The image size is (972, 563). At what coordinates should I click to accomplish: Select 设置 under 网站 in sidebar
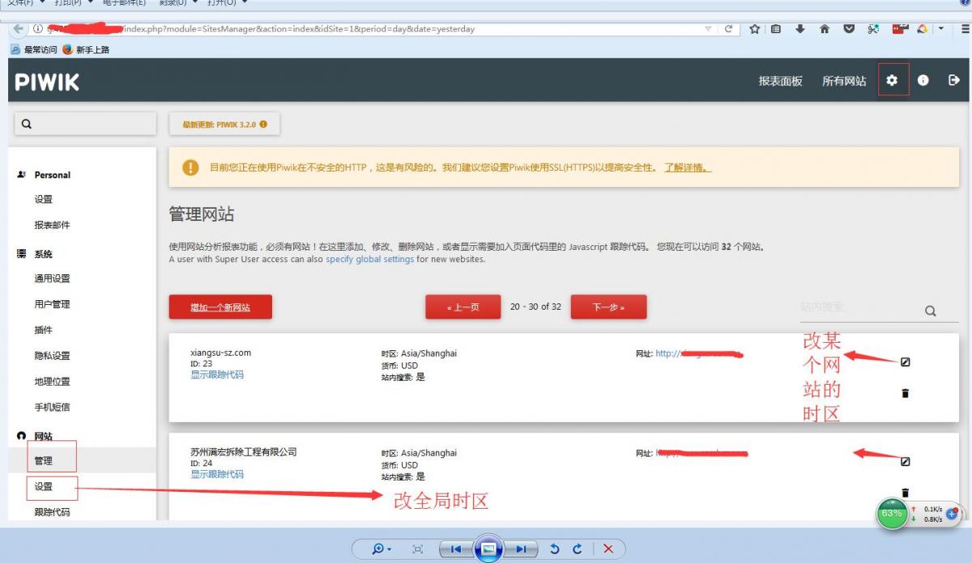43,486
